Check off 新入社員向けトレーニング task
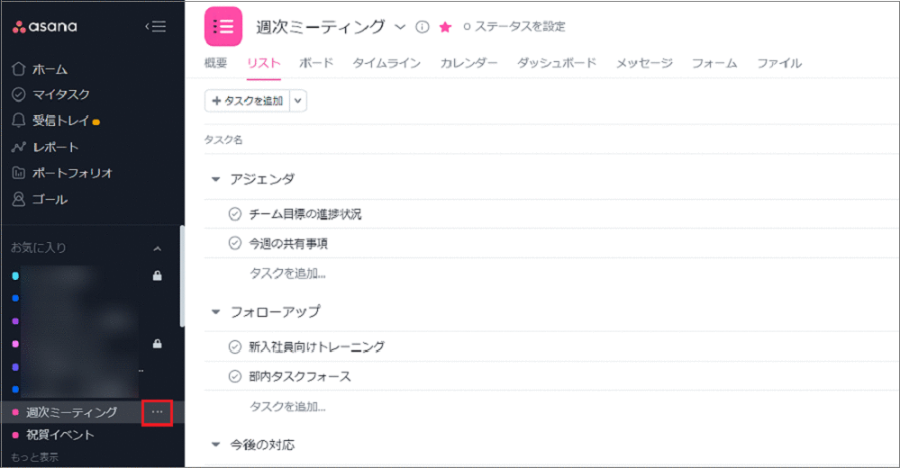The width and height of the screenshot is (900, 468). coord(235,346)
